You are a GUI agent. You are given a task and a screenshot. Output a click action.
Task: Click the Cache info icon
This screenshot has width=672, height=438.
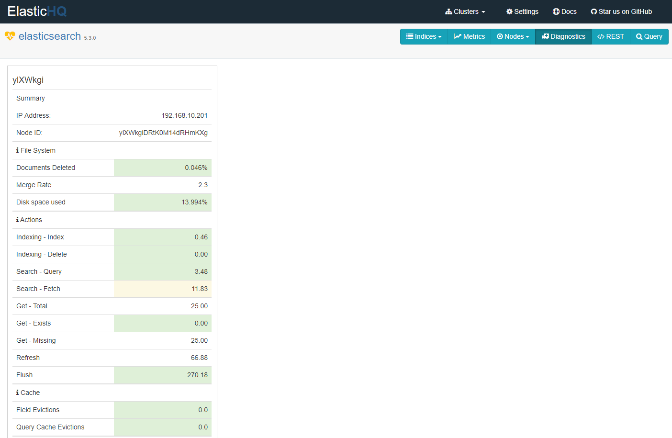point(18,393)
